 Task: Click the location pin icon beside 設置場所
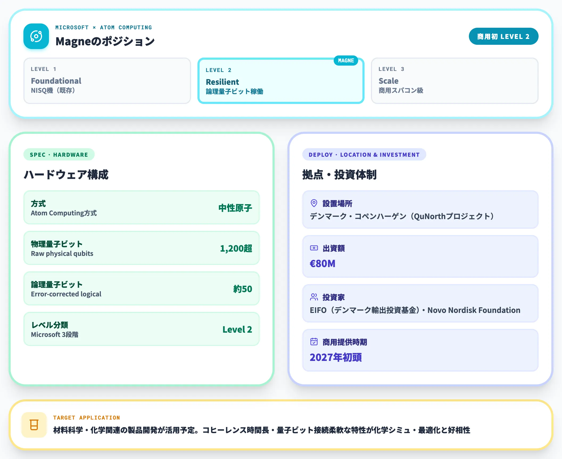click(x=314, y=203)
